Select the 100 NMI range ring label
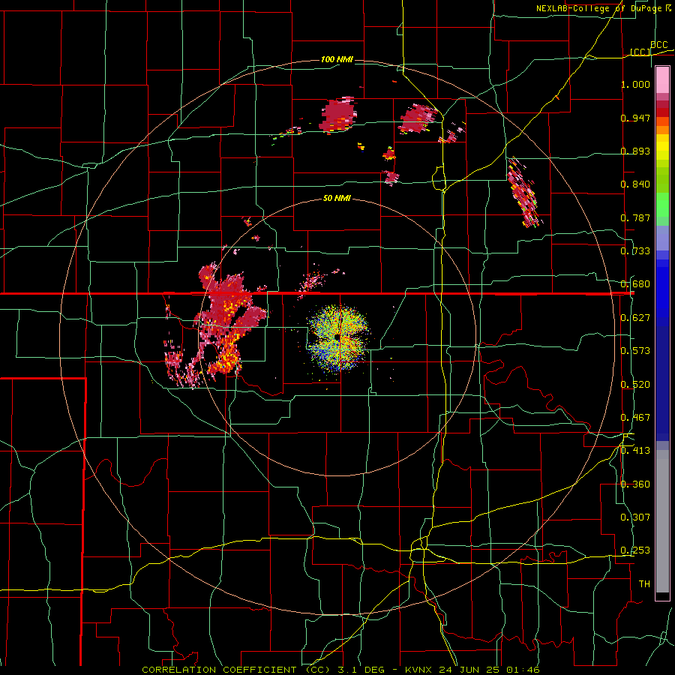Image resolution: width=675 pixels, height=675 pixels. (337, 59)
